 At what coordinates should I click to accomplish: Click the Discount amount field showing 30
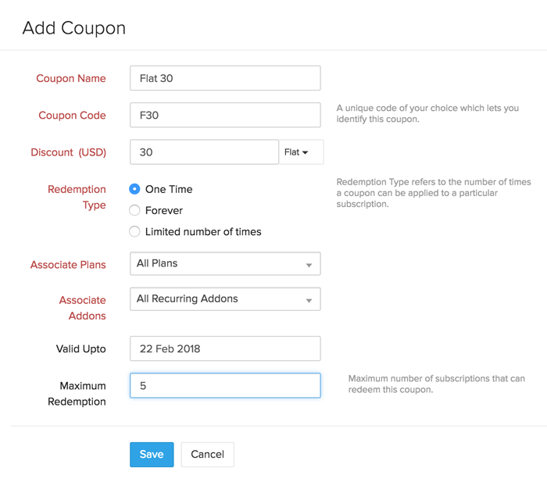point(204,152)
